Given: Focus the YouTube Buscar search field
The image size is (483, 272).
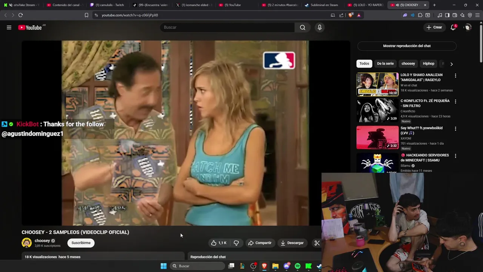Looking at the screenshot, I should (228, 27).
